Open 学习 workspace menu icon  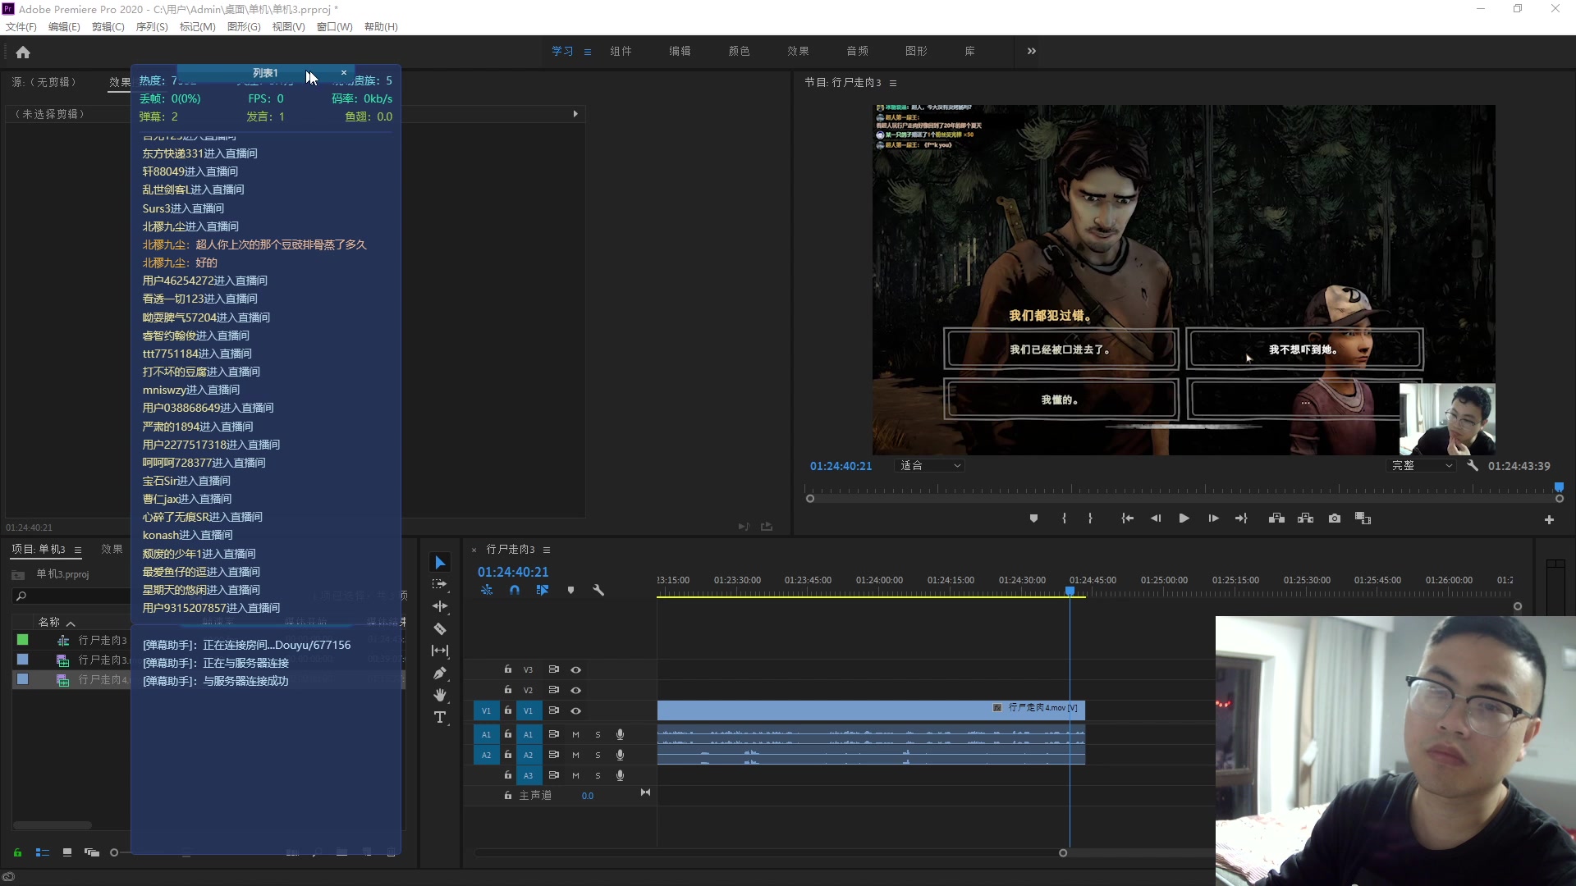(x=588, y=52)
